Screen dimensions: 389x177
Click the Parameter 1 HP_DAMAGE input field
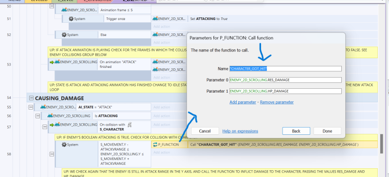[285, 91]
